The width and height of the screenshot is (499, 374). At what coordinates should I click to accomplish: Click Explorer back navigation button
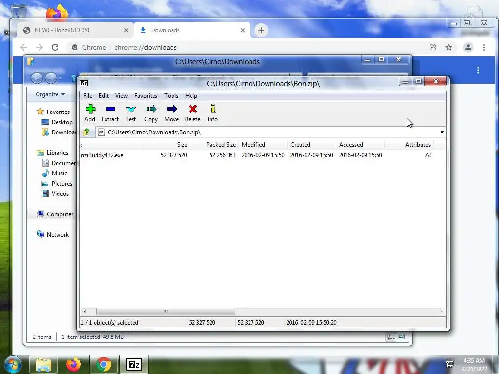[x=37, y=78]
